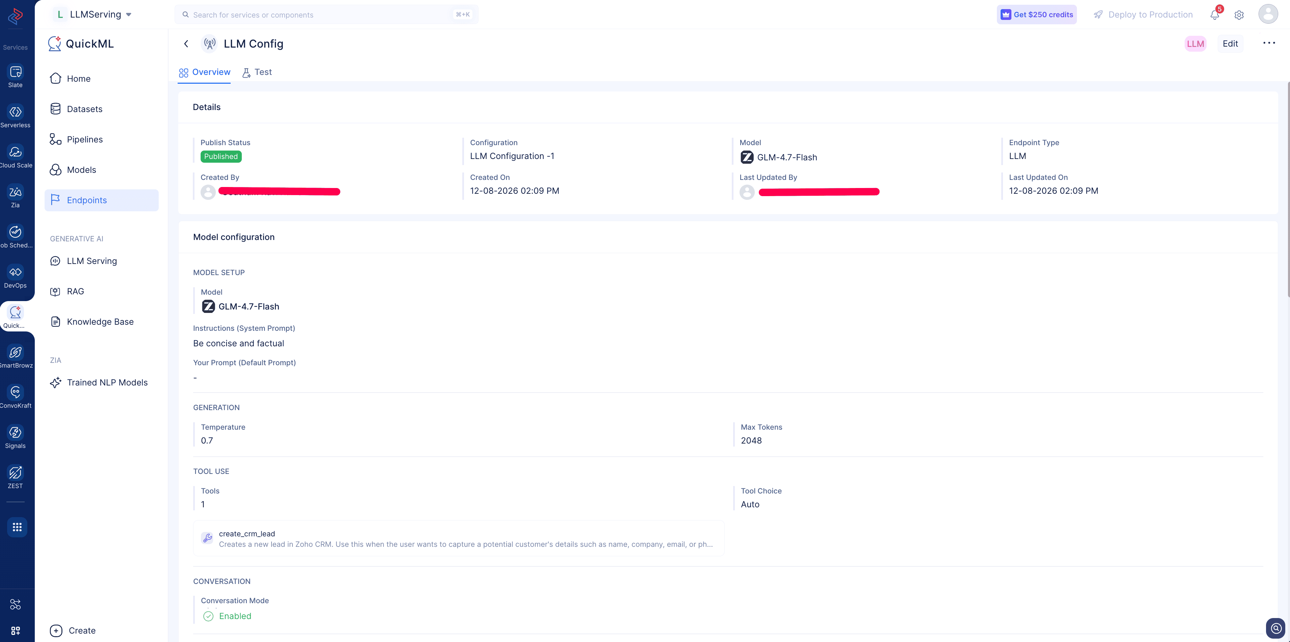
Task: Open the notifications bell
Action: 1215,15
